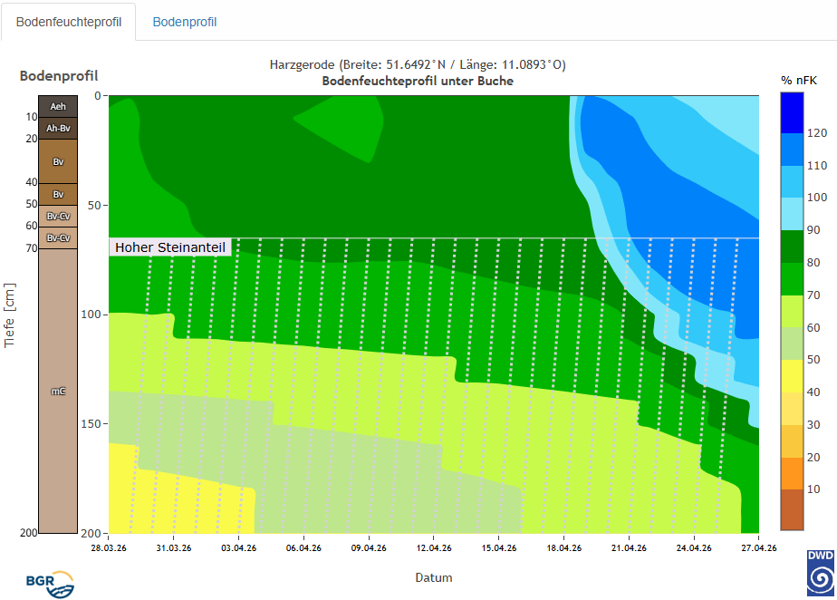Screen dimensions: 837x600
Task: Click the 28.03.26 date axis label
Action: pos(109,547)
